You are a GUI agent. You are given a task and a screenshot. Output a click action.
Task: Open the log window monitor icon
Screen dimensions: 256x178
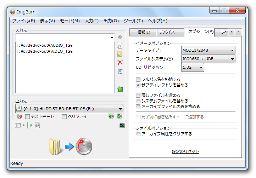pyautogui.click(x=122, y=125)
